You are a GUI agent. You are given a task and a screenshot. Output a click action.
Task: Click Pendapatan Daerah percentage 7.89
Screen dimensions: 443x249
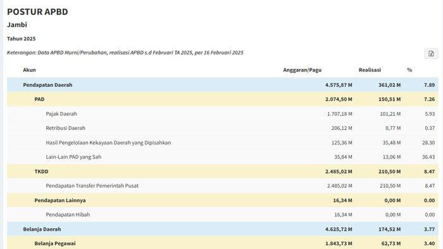coord(430,85)
